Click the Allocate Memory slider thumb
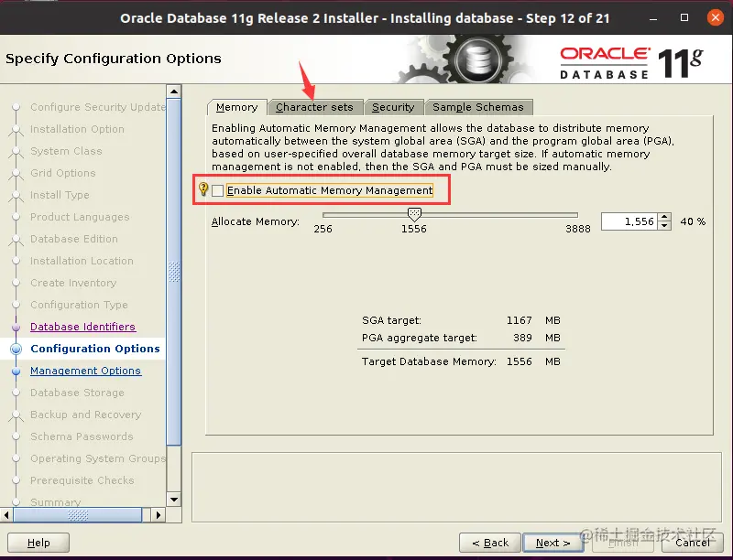733x560 pixels. point(414,214)
